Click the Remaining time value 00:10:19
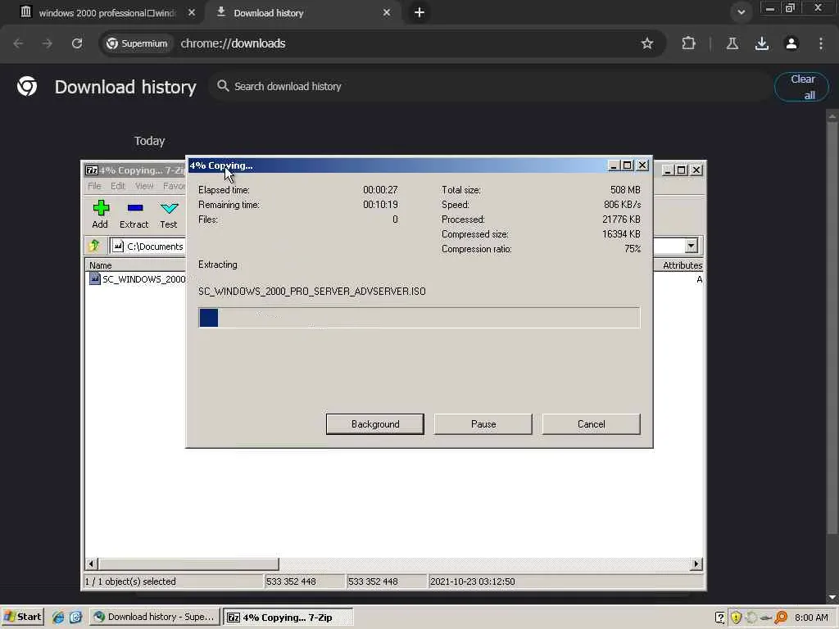Image resolution: width=839 pixels, height=629 pixels. (380, 205)
